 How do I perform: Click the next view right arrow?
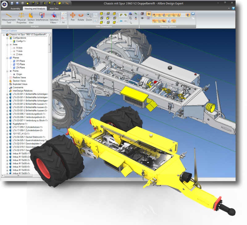[126, 21]
